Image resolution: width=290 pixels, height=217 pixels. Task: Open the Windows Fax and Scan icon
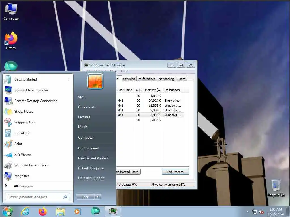[8, 165]
